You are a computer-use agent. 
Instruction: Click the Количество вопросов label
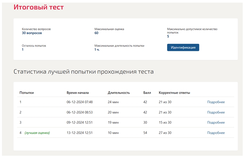tap(36, 29)
